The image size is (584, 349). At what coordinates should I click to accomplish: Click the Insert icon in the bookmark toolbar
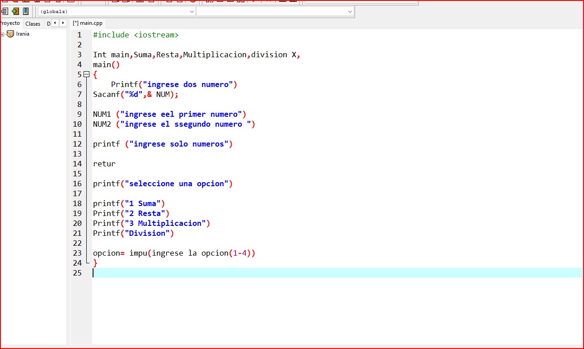click(5, 11)
